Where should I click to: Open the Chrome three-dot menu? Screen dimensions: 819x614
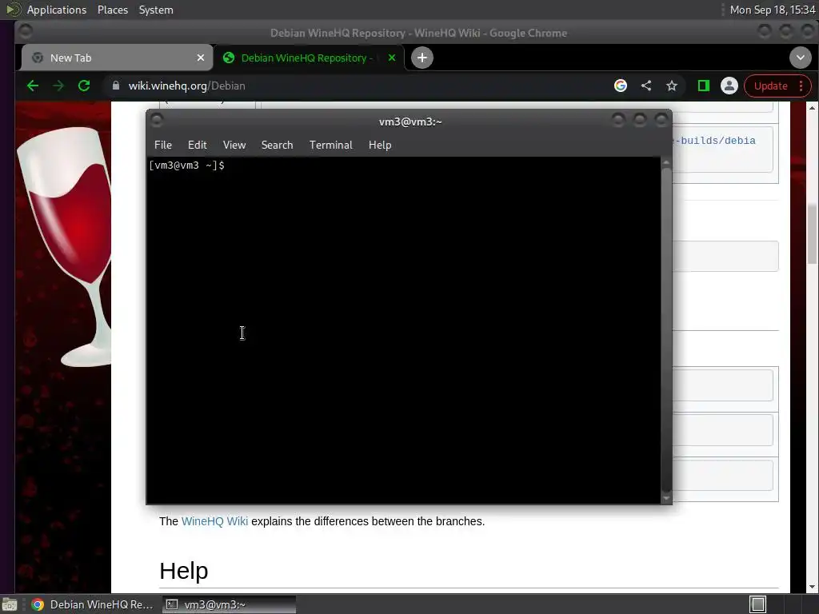pyautogui.click(x=801, y=86)
